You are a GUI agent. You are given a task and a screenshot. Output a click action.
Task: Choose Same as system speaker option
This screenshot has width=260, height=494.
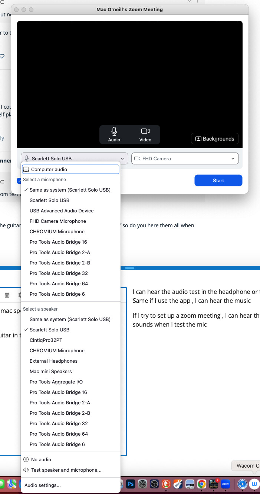pos(70,319)
